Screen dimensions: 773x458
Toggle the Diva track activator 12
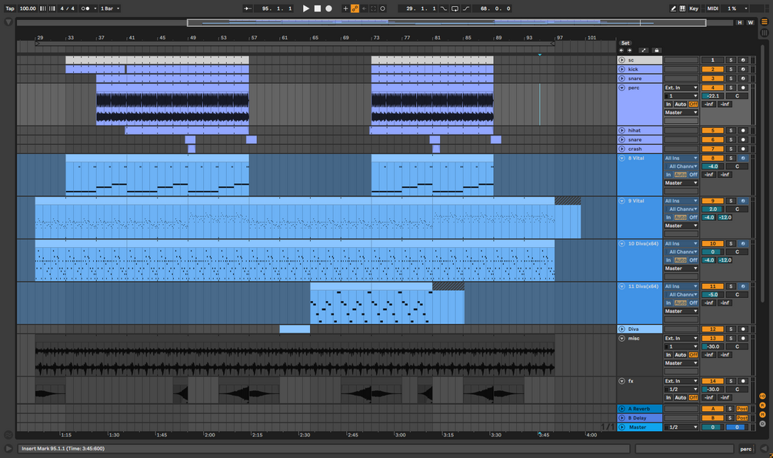tap(712, 329)
